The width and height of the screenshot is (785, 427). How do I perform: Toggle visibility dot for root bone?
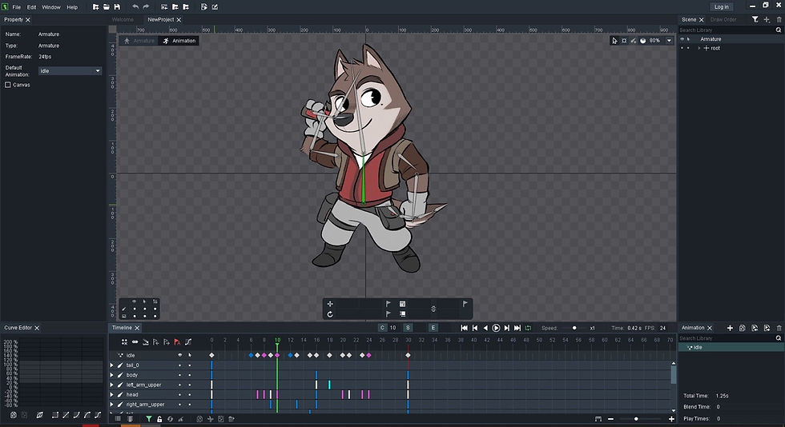click(682, 48)
